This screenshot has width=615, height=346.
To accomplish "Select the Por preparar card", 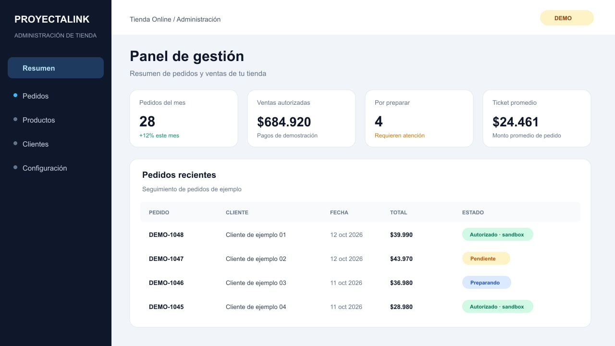I will 419,118.
